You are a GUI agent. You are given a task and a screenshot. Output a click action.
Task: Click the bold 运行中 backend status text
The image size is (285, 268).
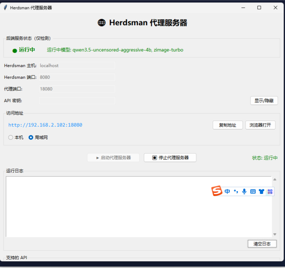27,50
